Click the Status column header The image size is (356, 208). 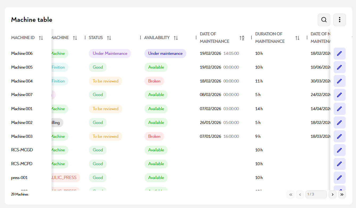(x=96, y=38)
